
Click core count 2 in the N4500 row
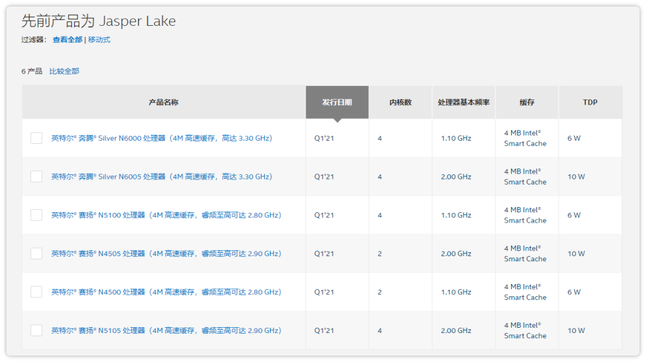pos(380,292)
